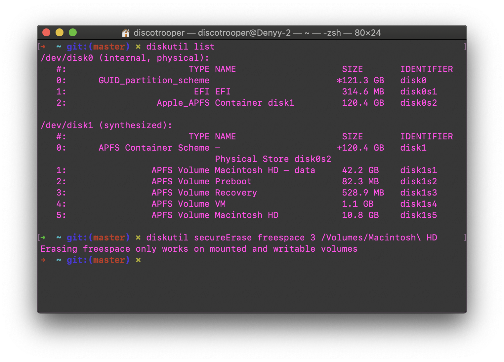Click the Physical Store disk0s2 line
This screenshot has height=362, width=504.
[x=273, y=159]
